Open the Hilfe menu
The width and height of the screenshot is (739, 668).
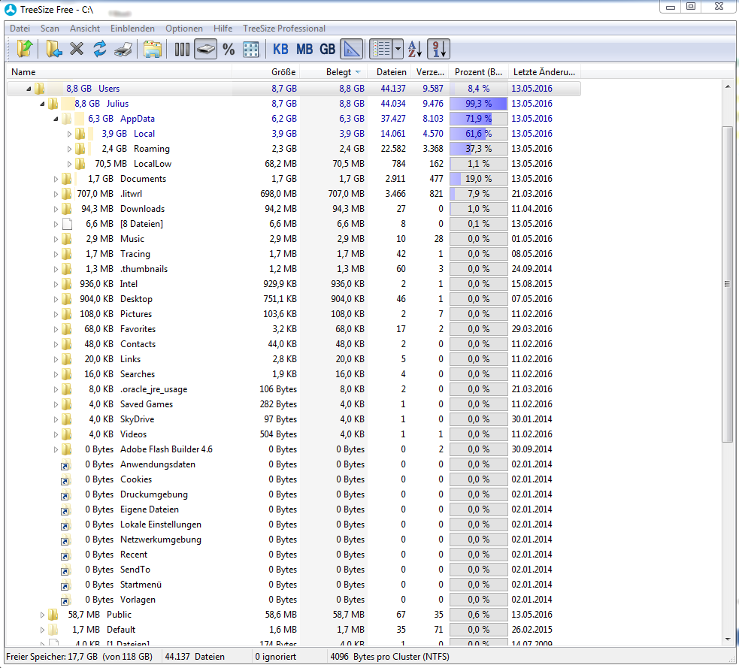[x=223, y=29]
